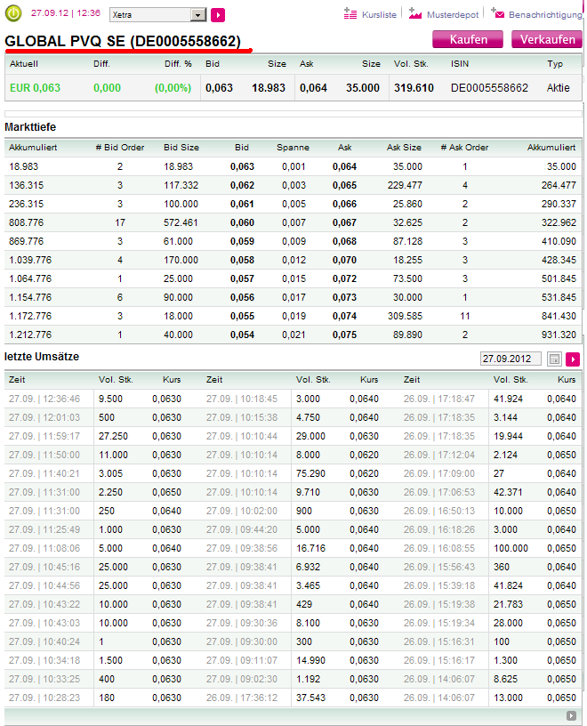
Task: Click pink arrow beside the calendar icon
Action: [x=572, y=359]
